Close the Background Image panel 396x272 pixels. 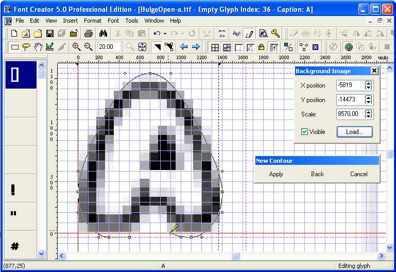tap(374, 71)
